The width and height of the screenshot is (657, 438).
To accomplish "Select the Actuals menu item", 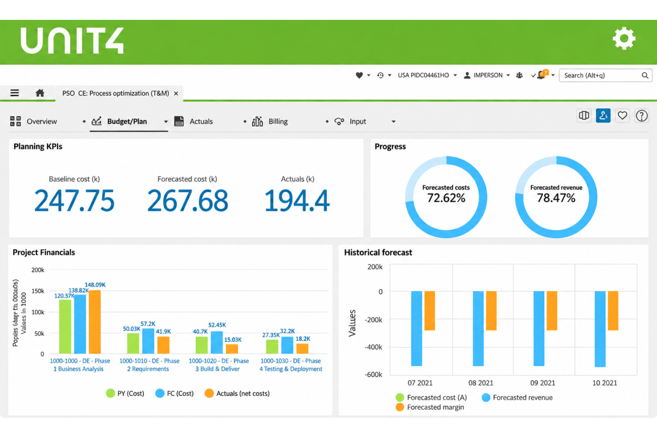I will click(x=201, y=122).
